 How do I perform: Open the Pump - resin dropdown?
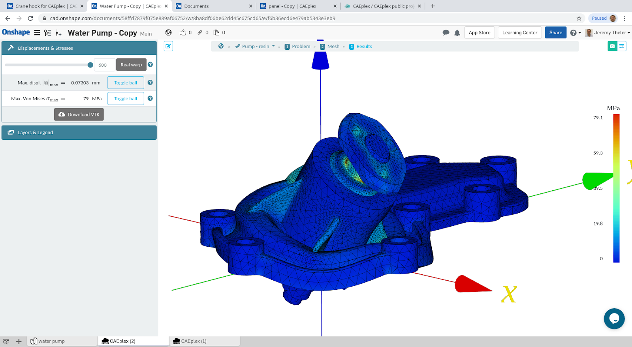pyautogui.click(x=256, y=47)
